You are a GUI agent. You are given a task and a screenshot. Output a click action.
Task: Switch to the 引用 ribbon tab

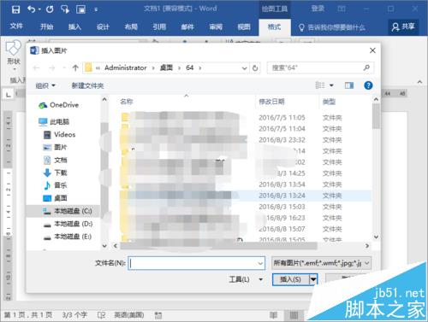(x=159, y=27)
